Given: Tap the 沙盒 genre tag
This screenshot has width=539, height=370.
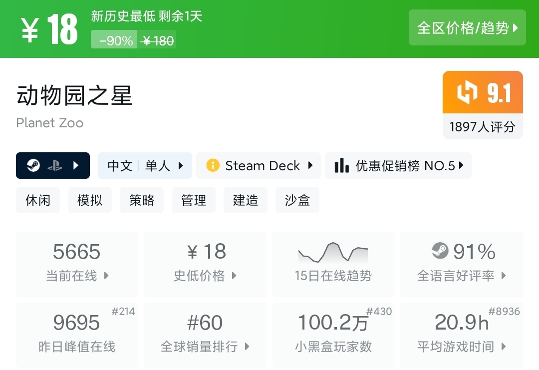Looking at the screenshot, I should [x=297, y=200].
